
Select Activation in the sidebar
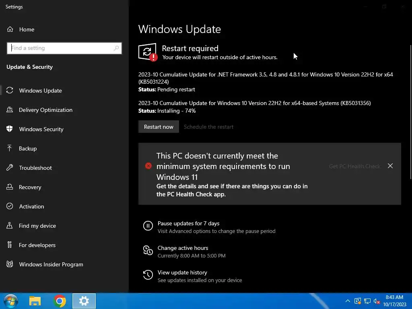click(31, 206)
